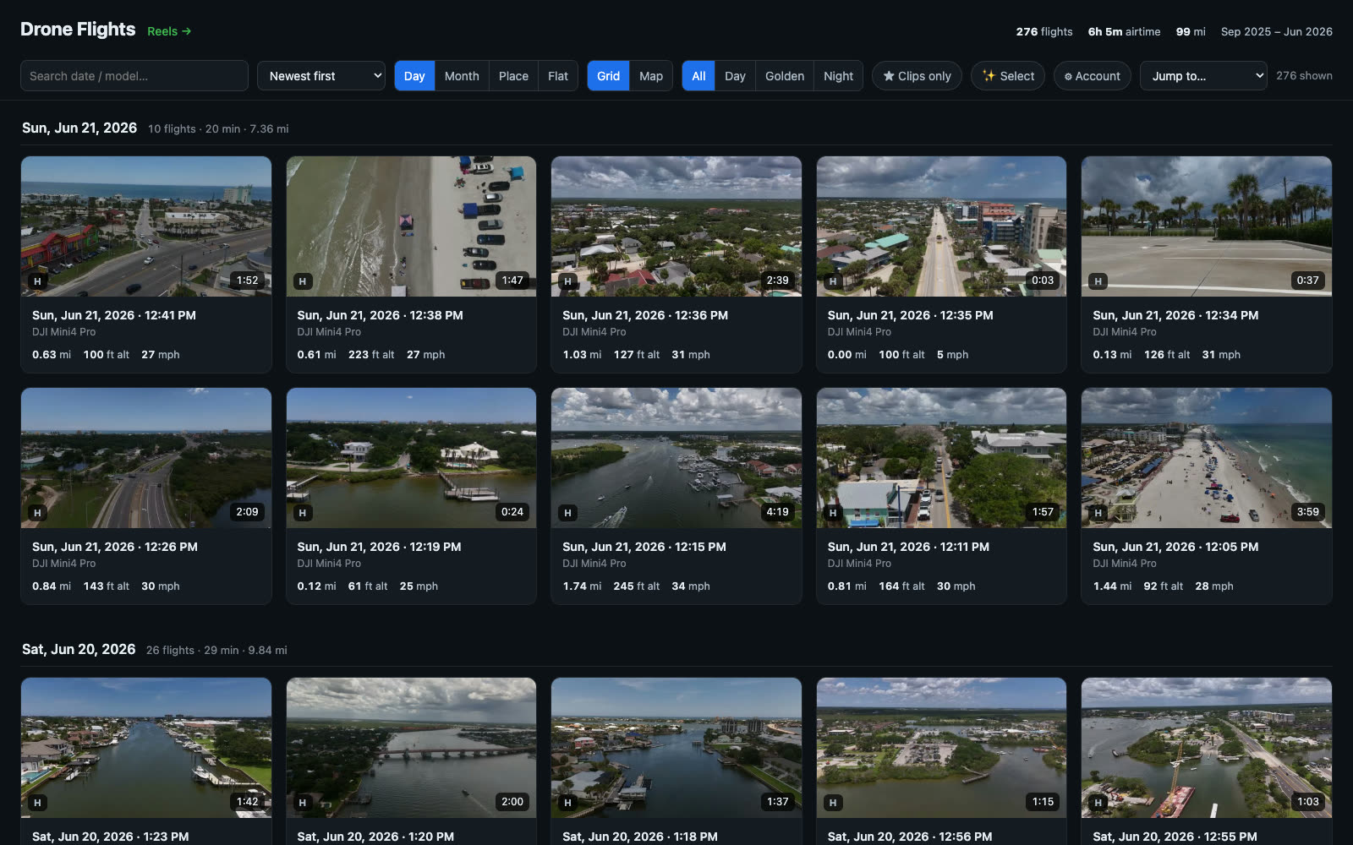
Task: Open the Jump to... dropdown
Action: (x=1203, y=76)
